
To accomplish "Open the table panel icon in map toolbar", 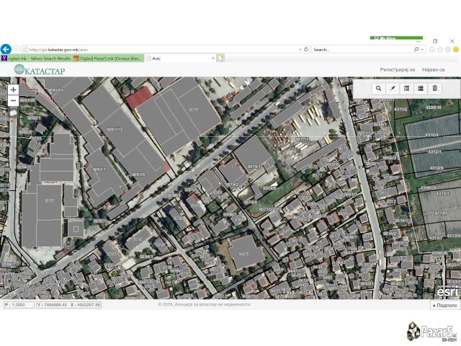I will coord(406,88).
